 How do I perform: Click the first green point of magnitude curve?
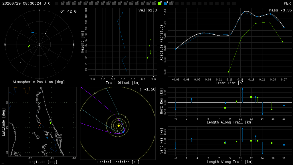(x=229, y=72)
